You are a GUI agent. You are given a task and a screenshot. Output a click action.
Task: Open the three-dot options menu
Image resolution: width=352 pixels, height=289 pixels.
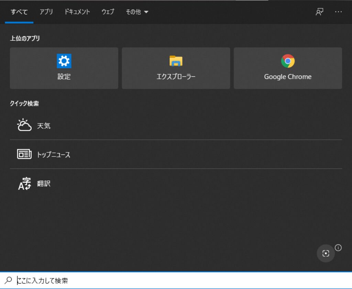click(338, 12)
